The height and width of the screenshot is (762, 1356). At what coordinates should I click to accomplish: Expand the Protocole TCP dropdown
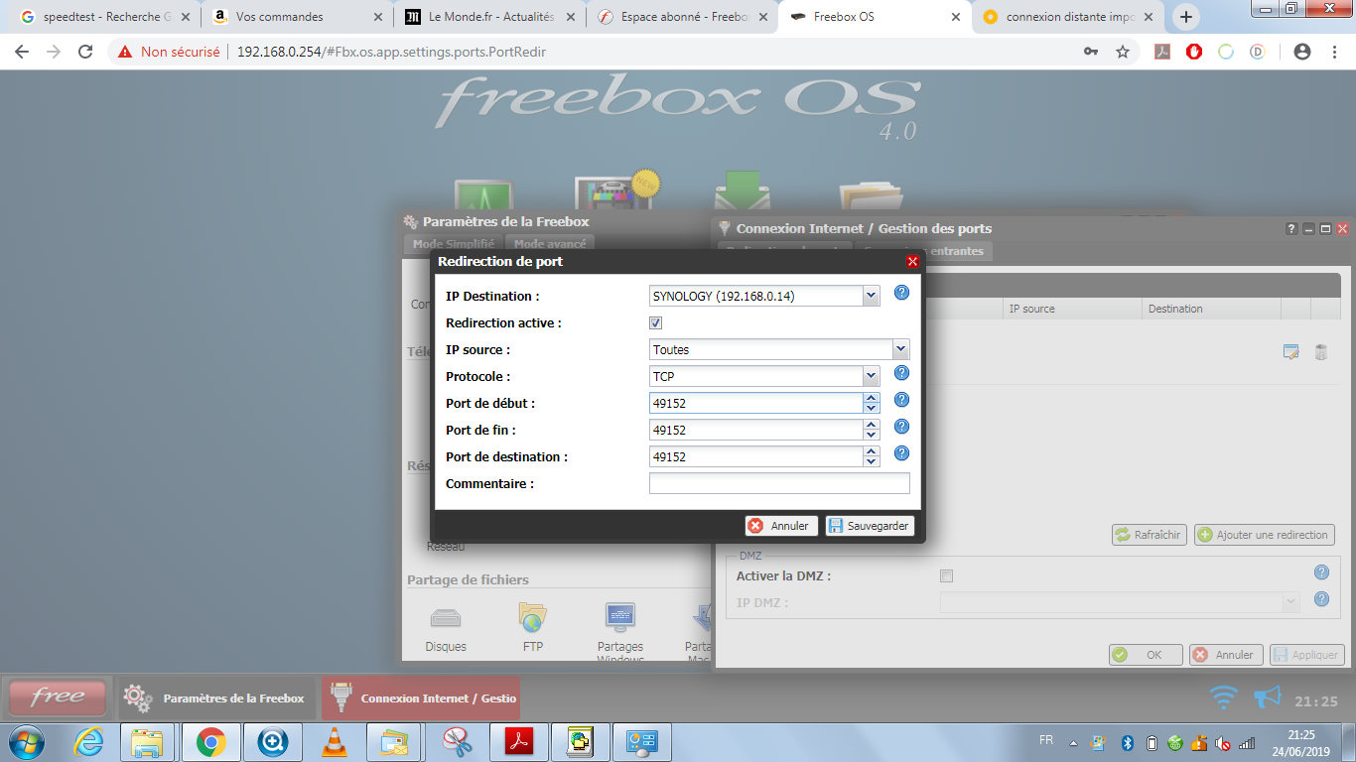[871, 376]
